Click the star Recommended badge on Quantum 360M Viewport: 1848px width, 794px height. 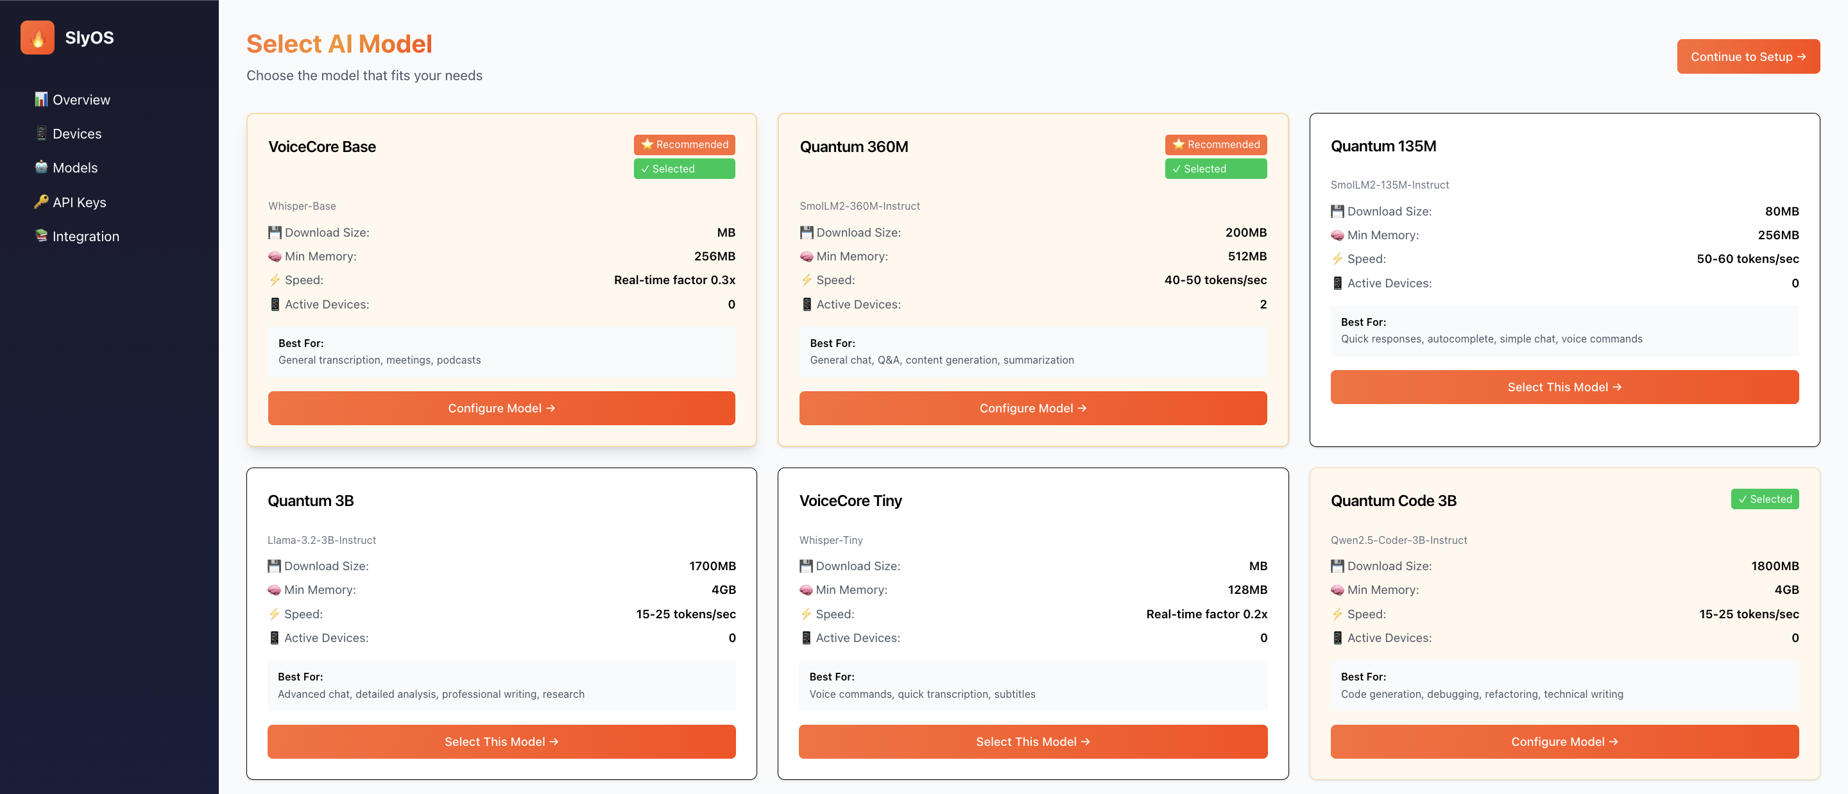pos(1215,144)
